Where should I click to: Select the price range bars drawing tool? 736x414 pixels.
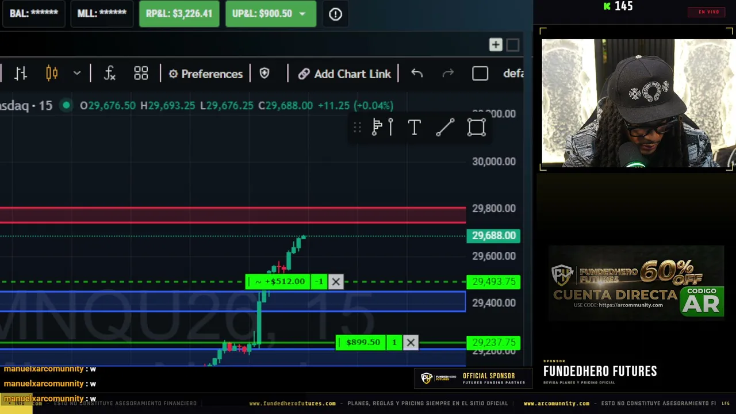point(382,127)
